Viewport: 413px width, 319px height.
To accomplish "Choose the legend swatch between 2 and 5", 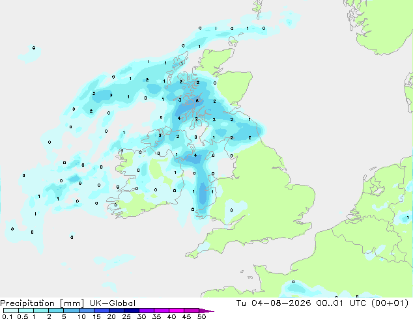I will [56, 311].
